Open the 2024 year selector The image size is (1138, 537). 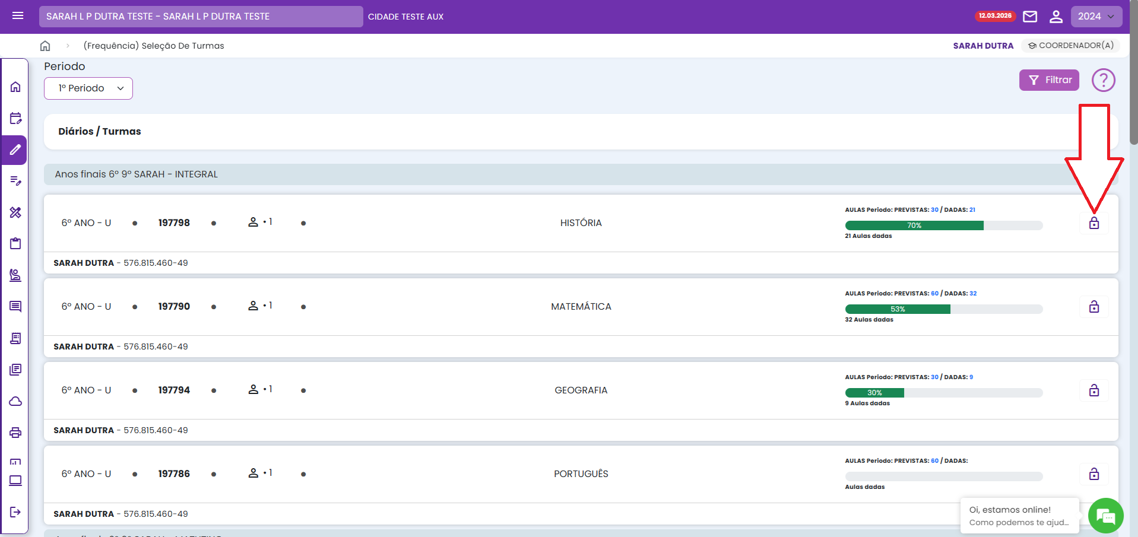click(1096, 17)
